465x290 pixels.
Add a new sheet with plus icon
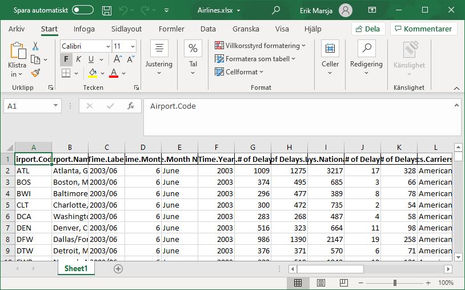(x=118, y=268)
